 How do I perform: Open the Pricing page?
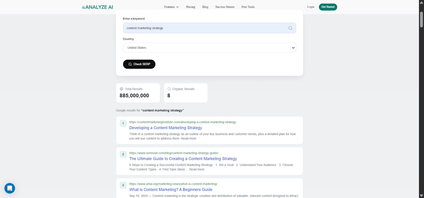click(191, 7)
